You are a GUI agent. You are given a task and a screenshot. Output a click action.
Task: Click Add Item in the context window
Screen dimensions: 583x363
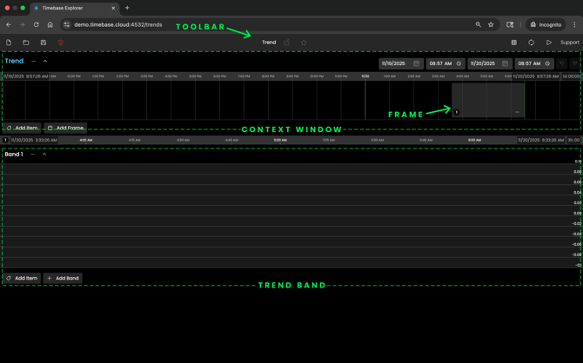pyautogui.click(x=22, y=128)
